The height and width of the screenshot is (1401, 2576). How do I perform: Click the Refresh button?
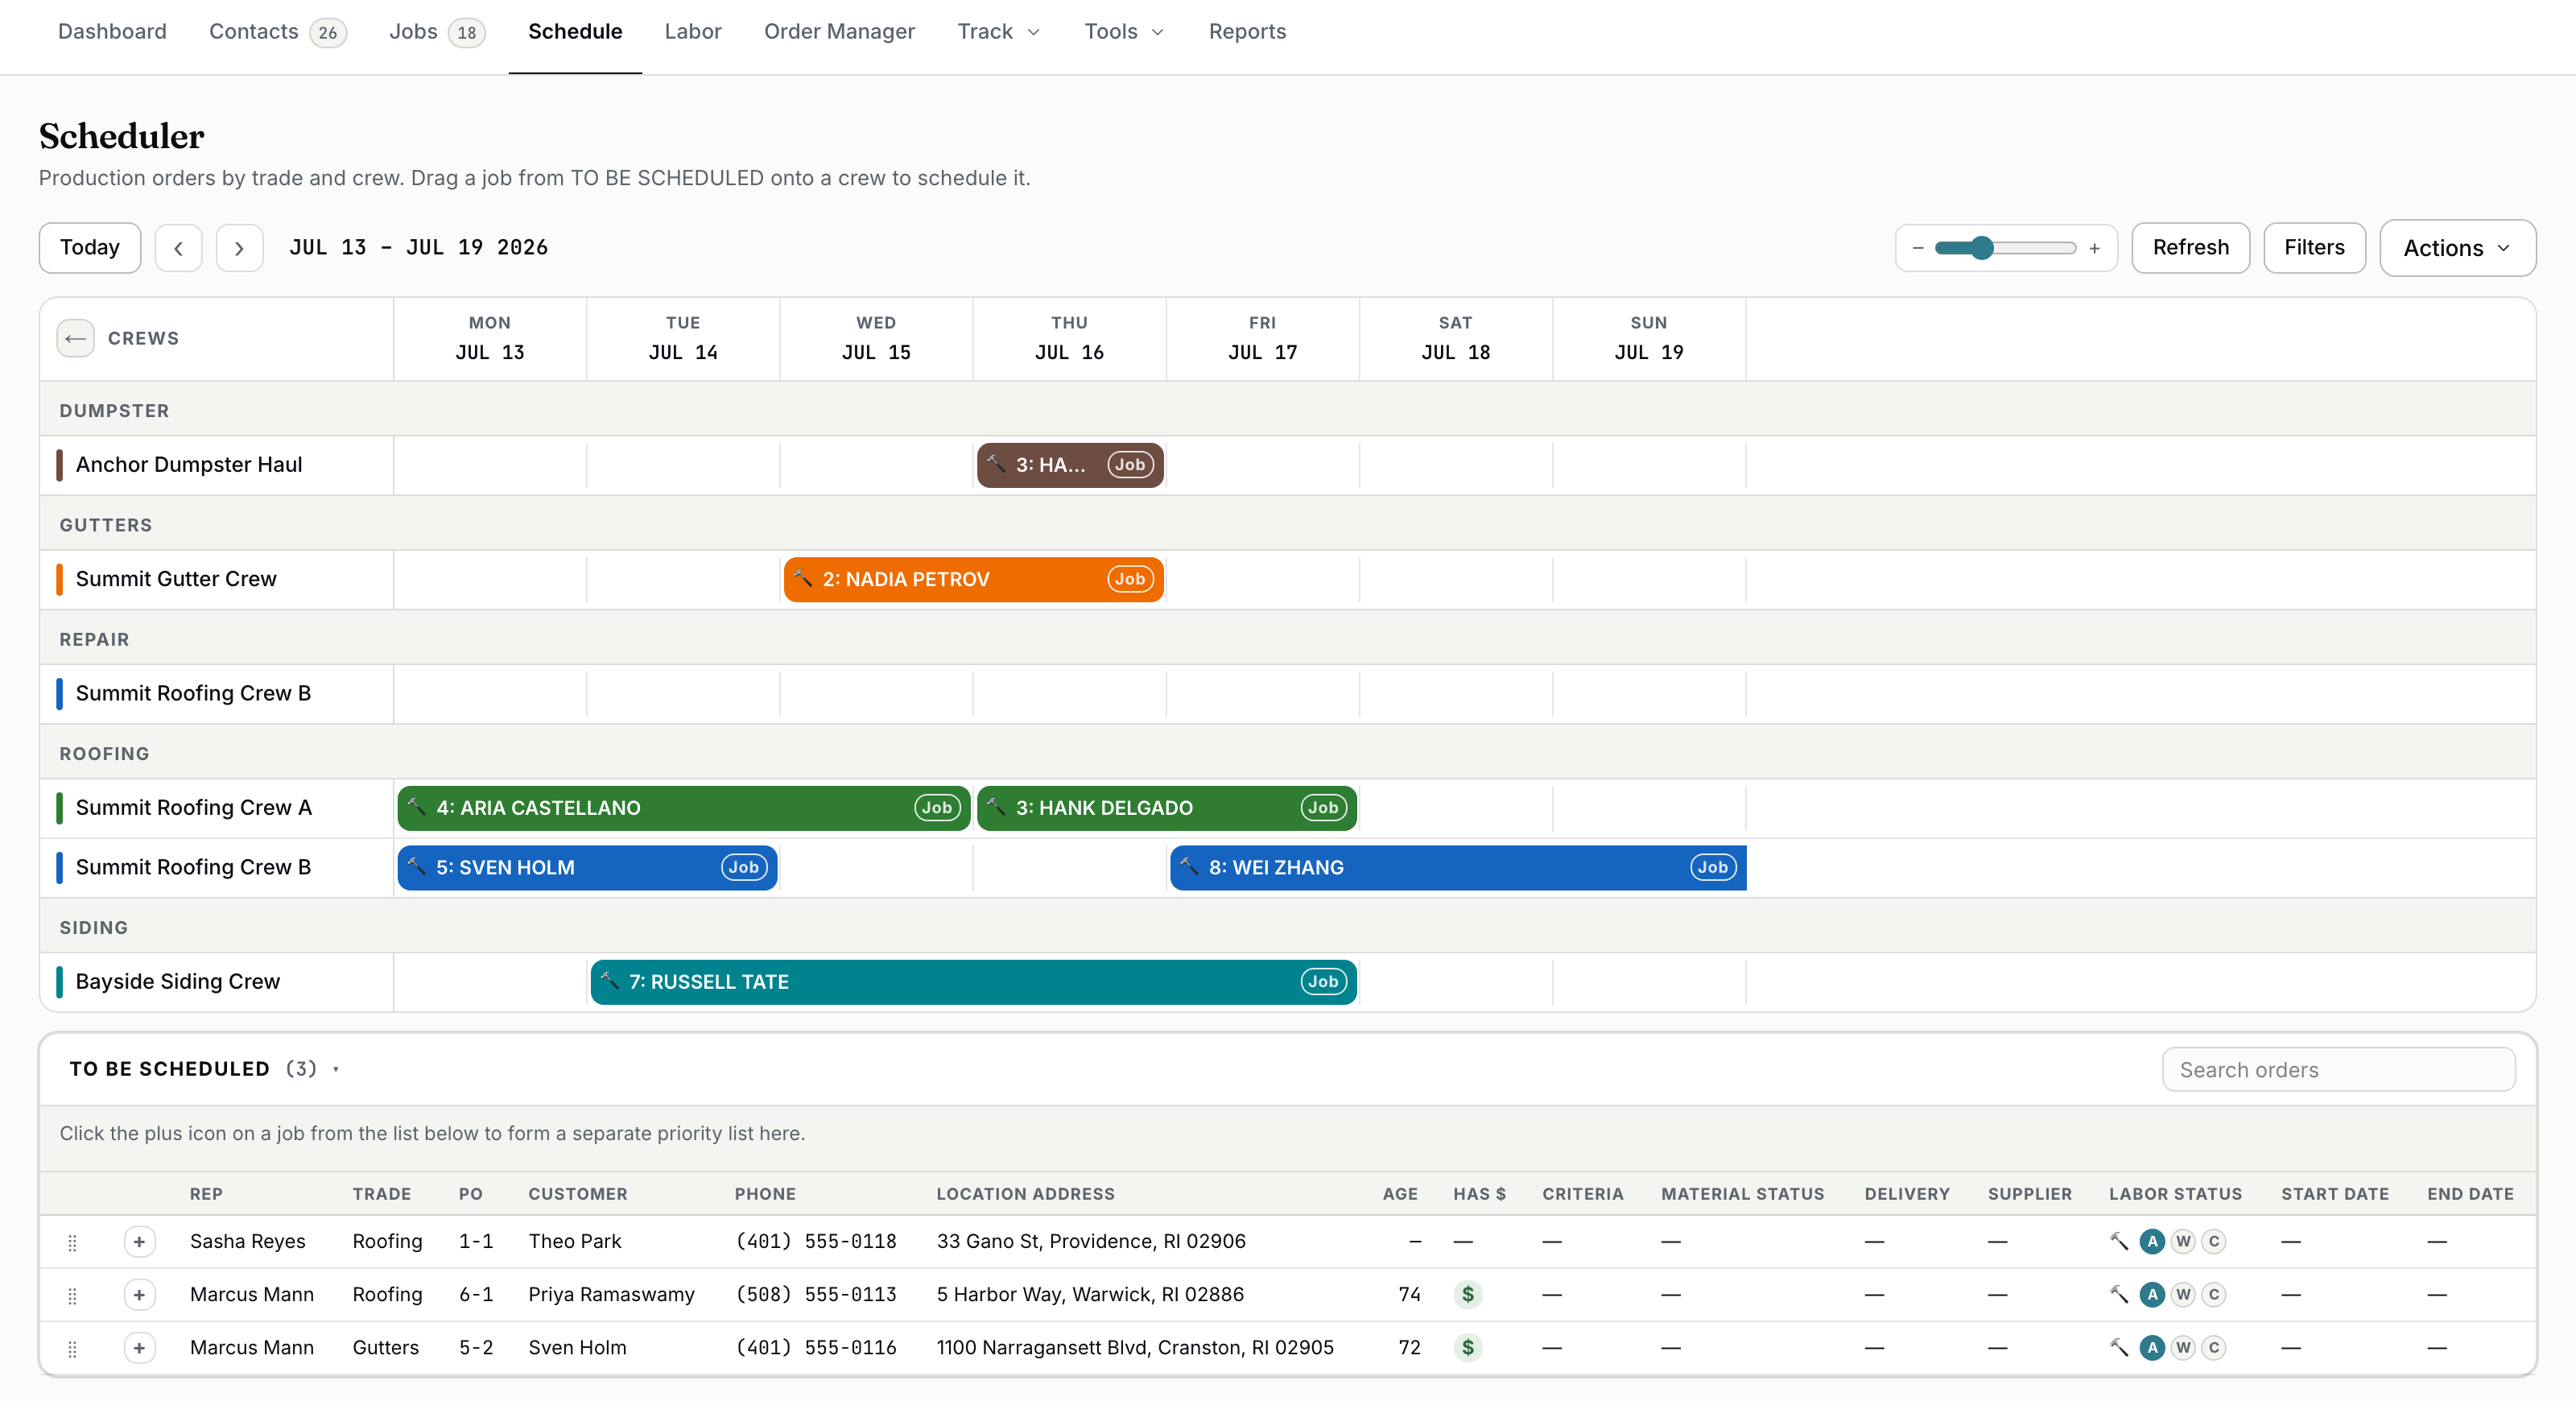coord(2190,248)
